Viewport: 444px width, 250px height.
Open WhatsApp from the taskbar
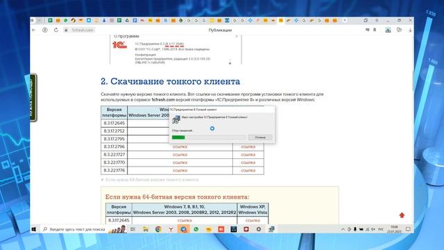pos(196,229)
